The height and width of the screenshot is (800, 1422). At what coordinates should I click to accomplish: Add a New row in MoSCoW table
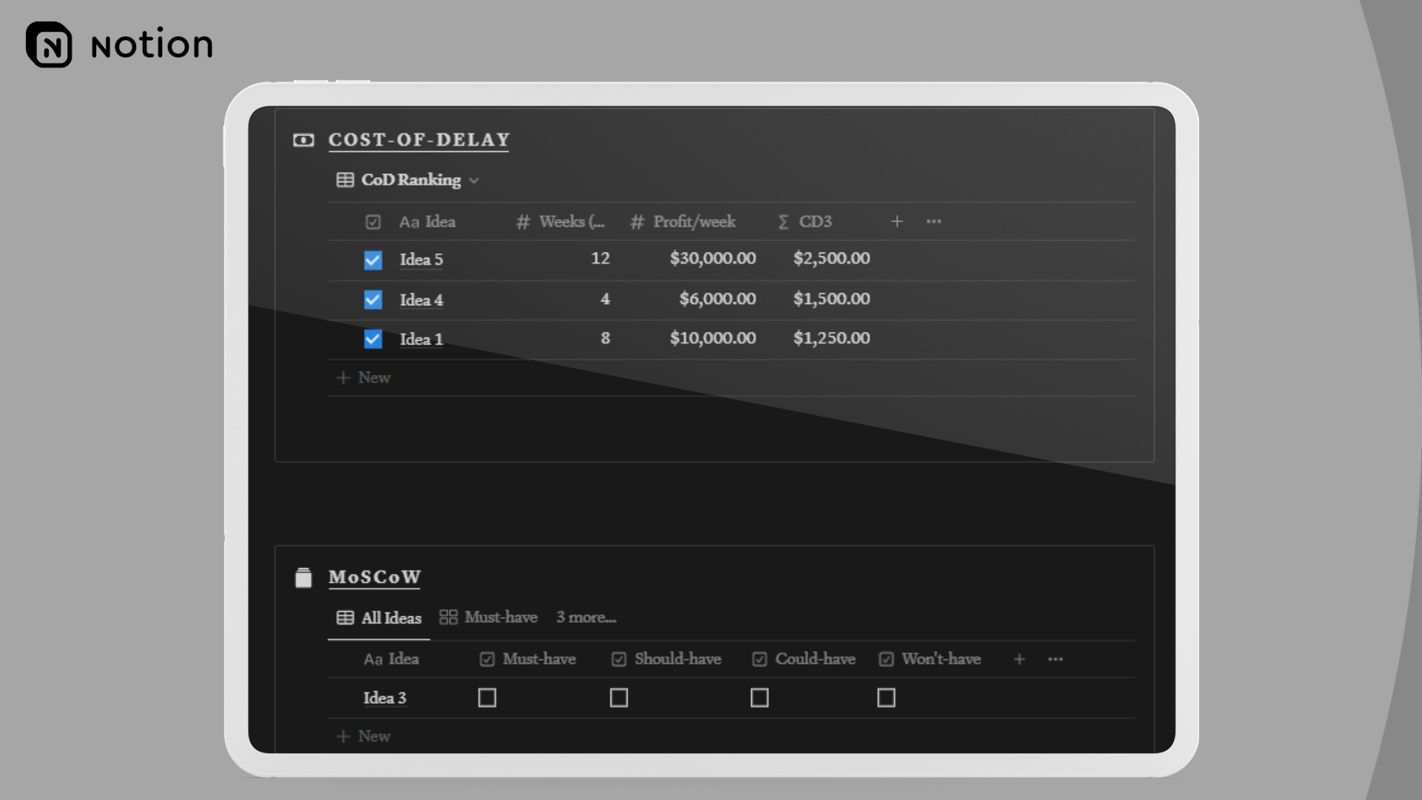click(x=364, y=736)
